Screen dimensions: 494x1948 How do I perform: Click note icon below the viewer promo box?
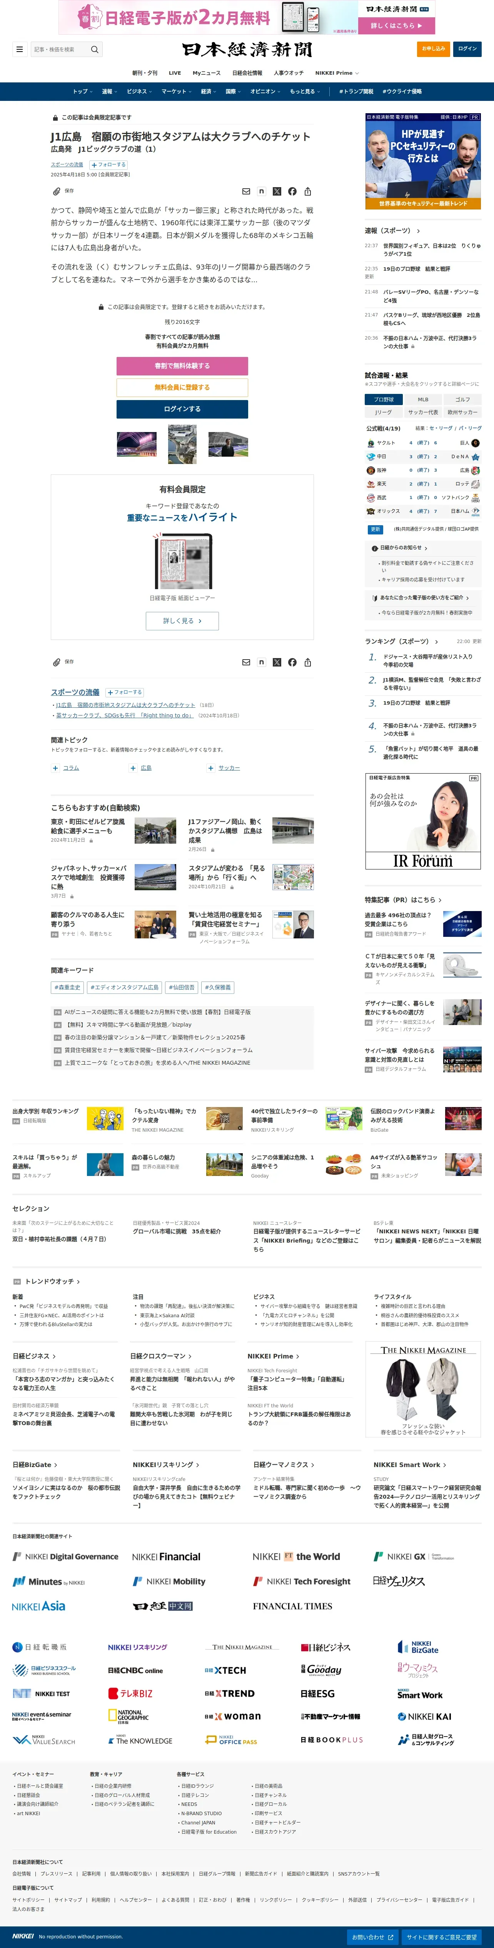261,662
